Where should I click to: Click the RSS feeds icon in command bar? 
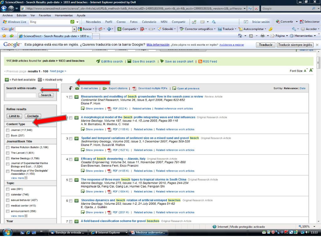click(x=251, y=36)
